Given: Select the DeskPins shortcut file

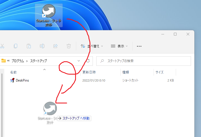Looking at the screenshot, I should (22, 80).
